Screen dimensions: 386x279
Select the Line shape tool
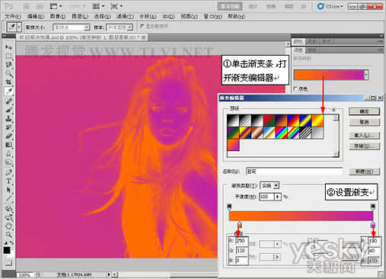pos(8,198)
